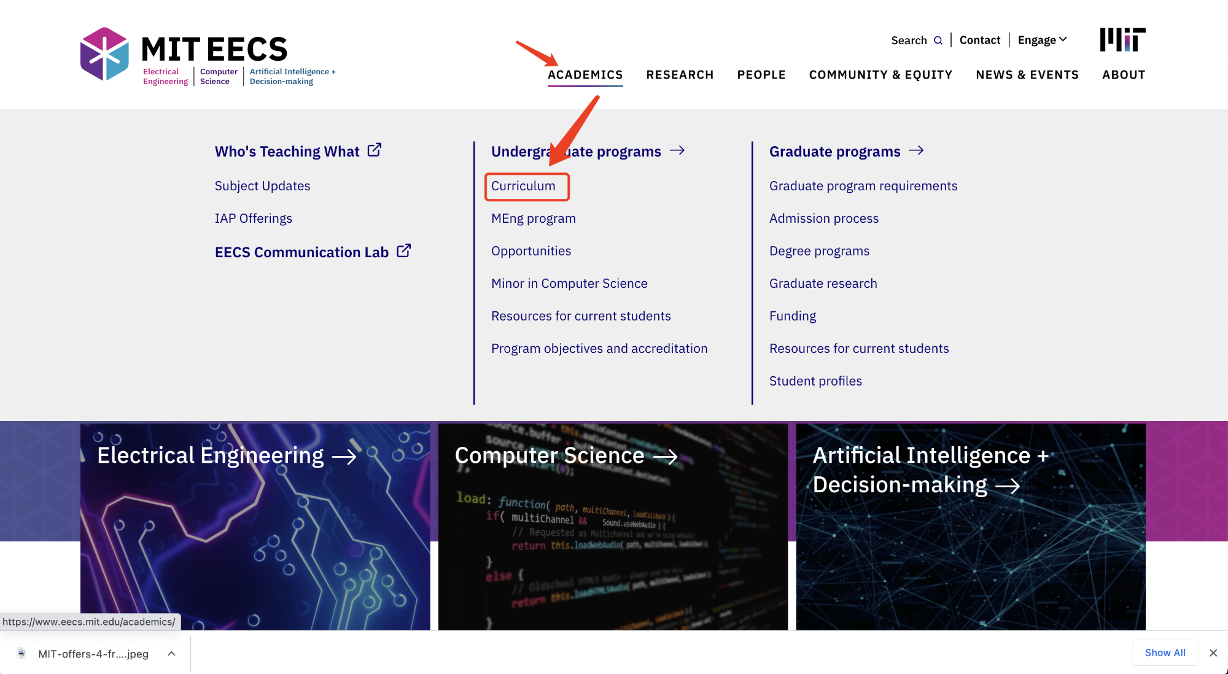Open options chevron for downloaded jpeg
The width and height of the screenshot is (1228, 674).
tap(172, 654)
